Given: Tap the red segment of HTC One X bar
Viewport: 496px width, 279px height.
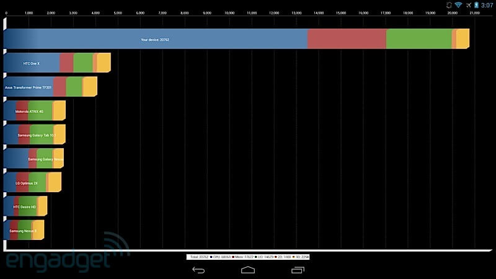Looking at the screenshot, I should tap(66, 63).
